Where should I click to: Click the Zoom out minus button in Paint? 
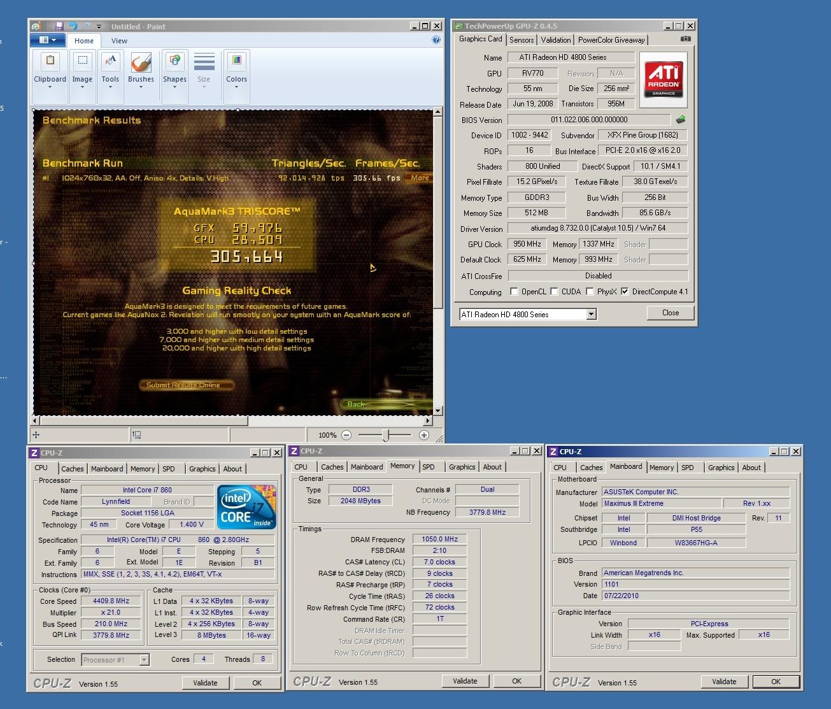click(x=346, y=435)
